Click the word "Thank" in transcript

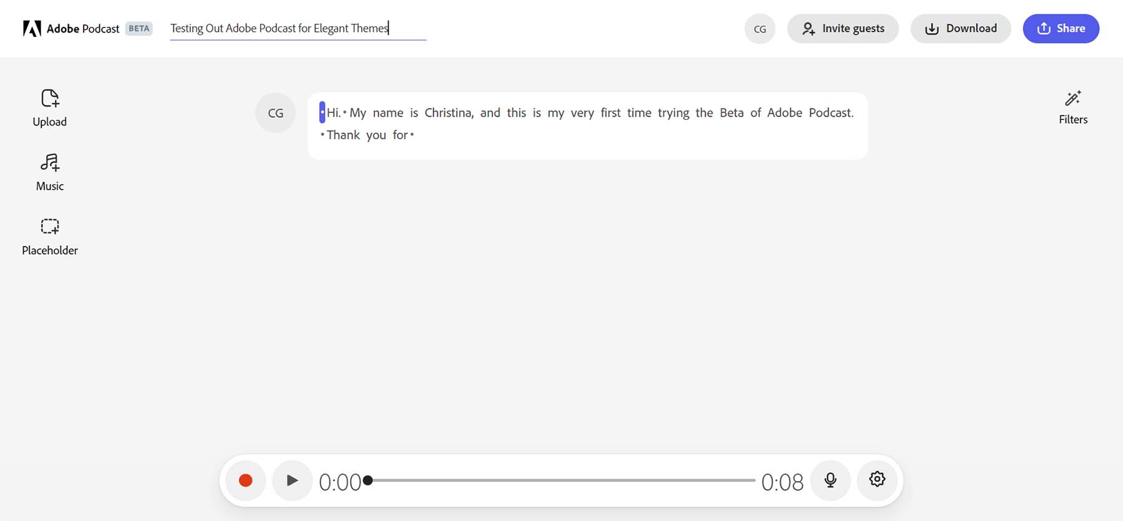[343, 135]
